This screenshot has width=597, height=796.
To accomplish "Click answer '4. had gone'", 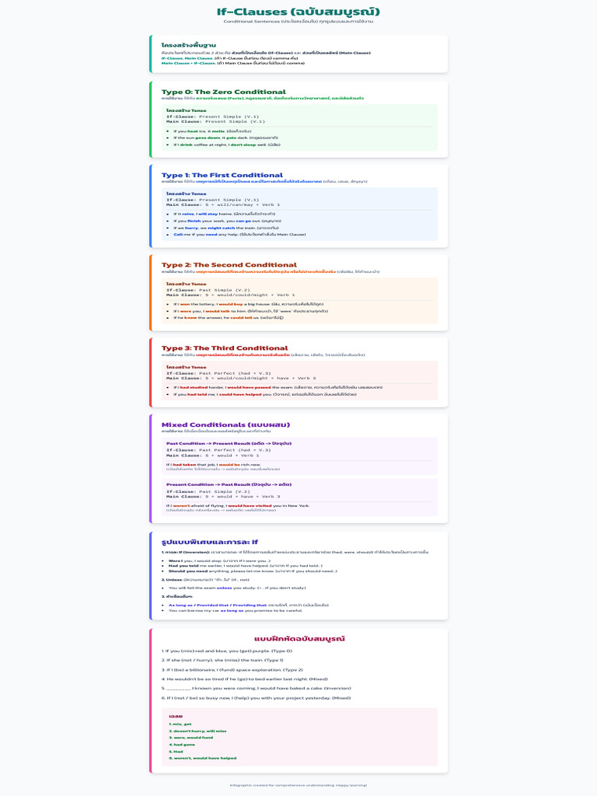I will pyautogui.click(x=182, y=745).
